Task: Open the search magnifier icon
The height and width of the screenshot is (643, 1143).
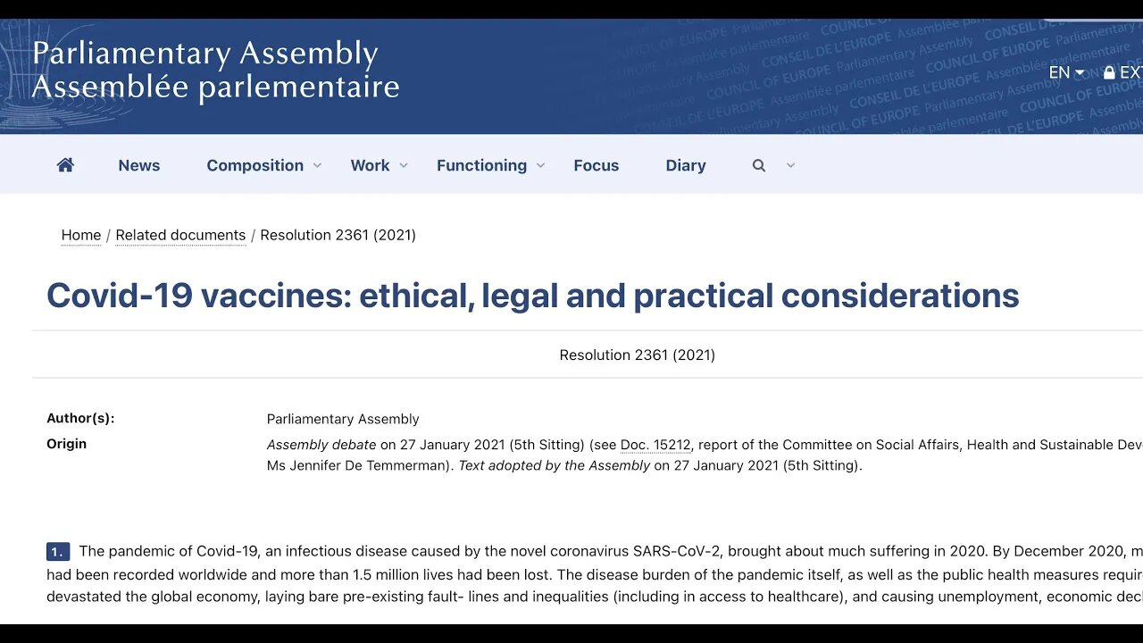Action: 759,165
